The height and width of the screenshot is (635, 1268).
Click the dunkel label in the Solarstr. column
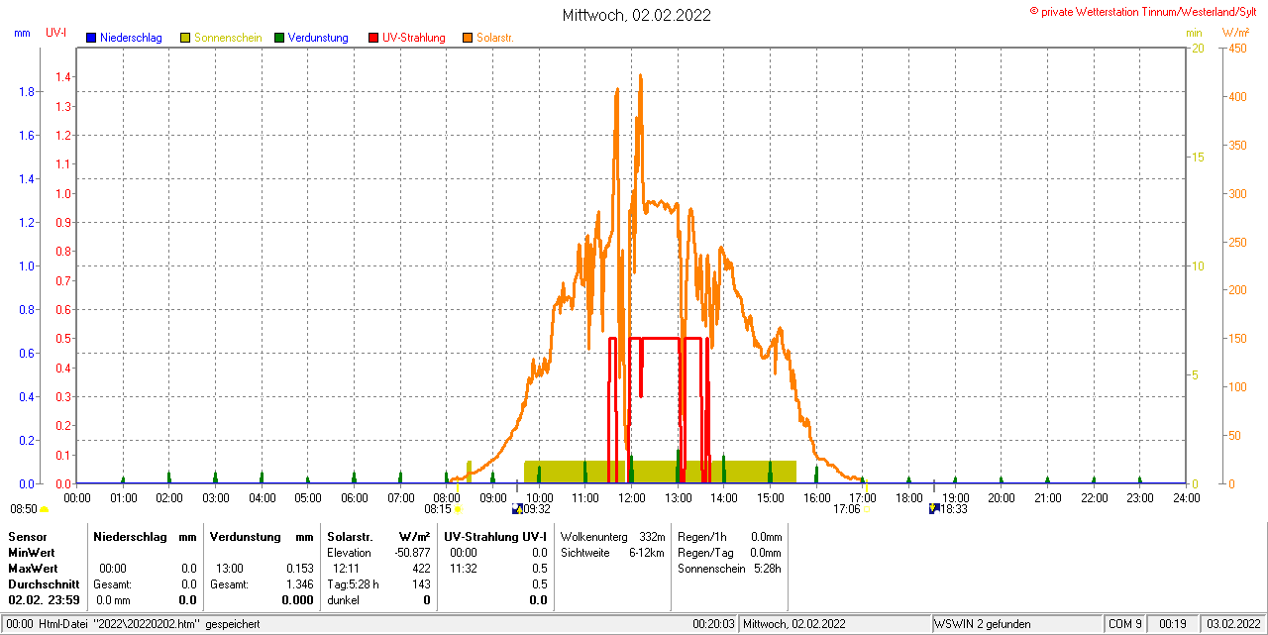(x=343, y=600)
